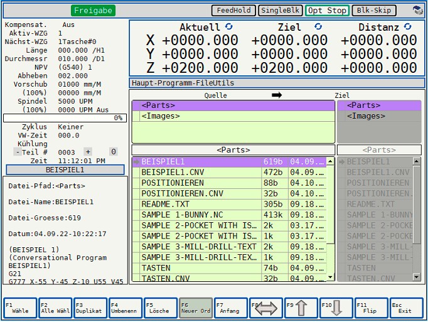Select BEISPIEL1 file in source list
Screen dimensions: 428x322
click(x=229, y=162)
